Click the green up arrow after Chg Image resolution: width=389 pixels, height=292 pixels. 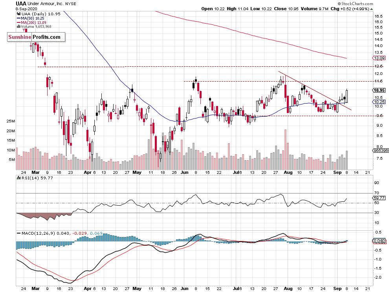coord(371,9)
